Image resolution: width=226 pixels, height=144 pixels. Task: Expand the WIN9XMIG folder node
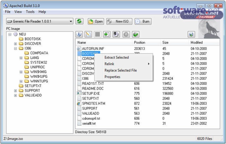(21, 72)
